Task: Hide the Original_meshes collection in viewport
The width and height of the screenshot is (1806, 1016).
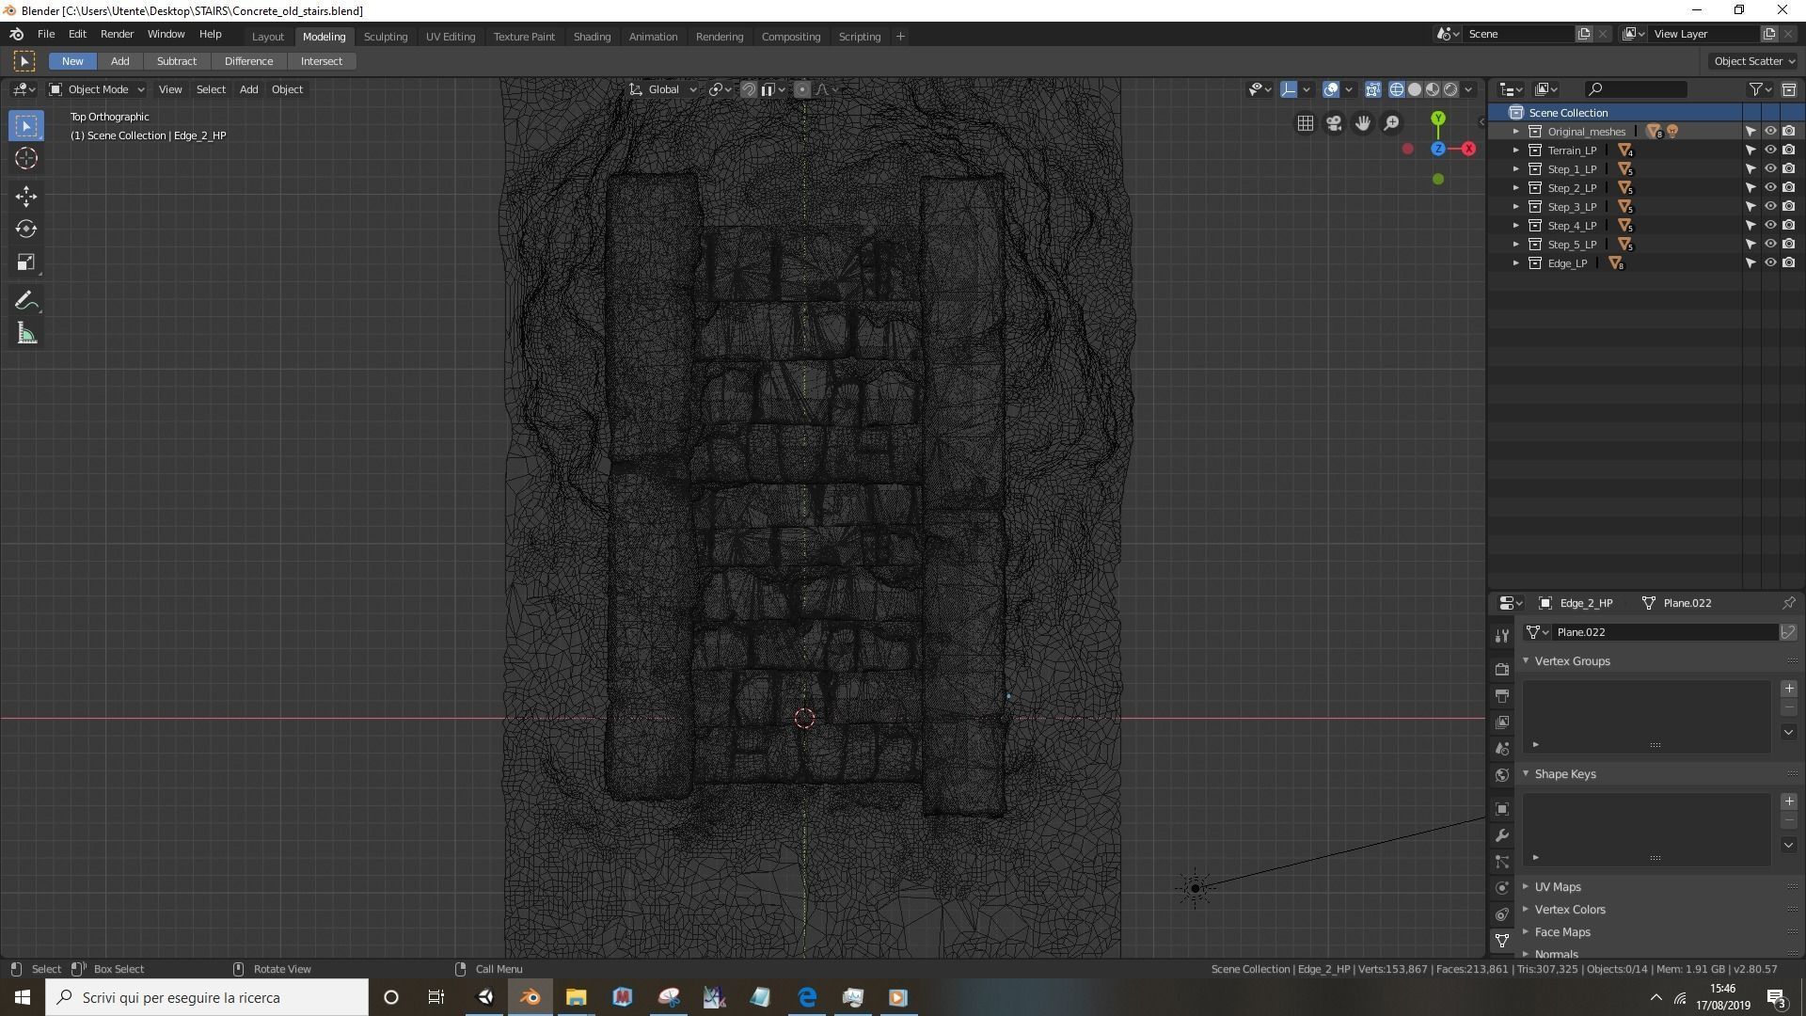Action: point(1769,132)
